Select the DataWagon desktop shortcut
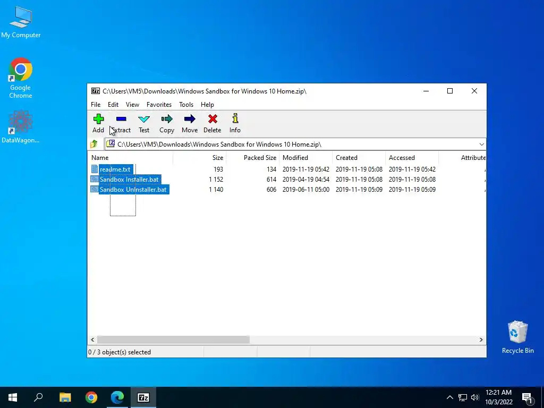Screen dimensions: 544x408 (21, 127)
